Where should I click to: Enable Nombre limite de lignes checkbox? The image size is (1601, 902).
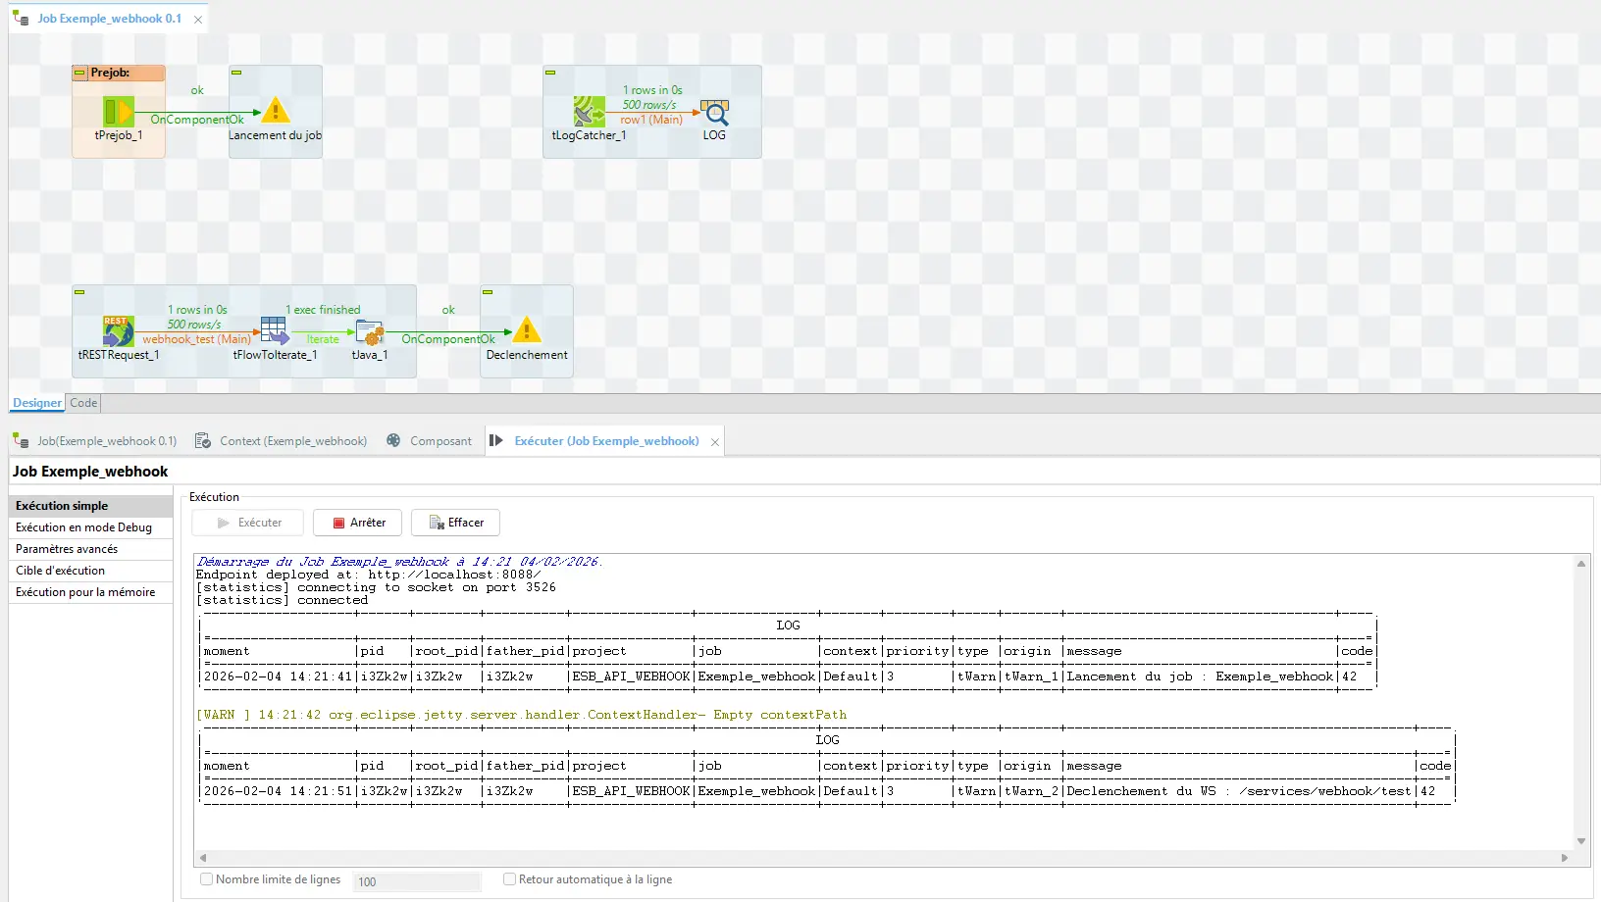(207, 879)
